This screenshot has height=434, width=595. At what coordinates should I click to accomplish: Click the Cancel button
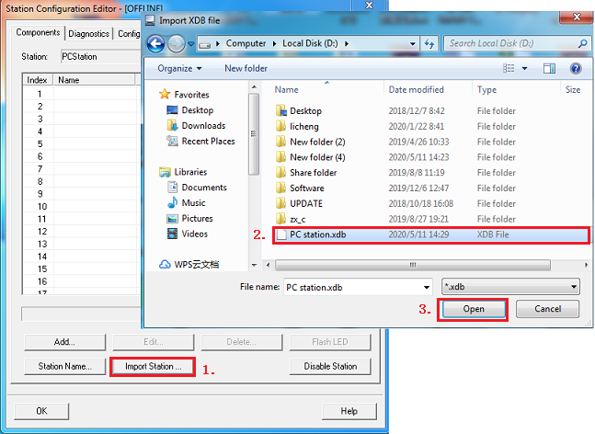click(547, 309)
